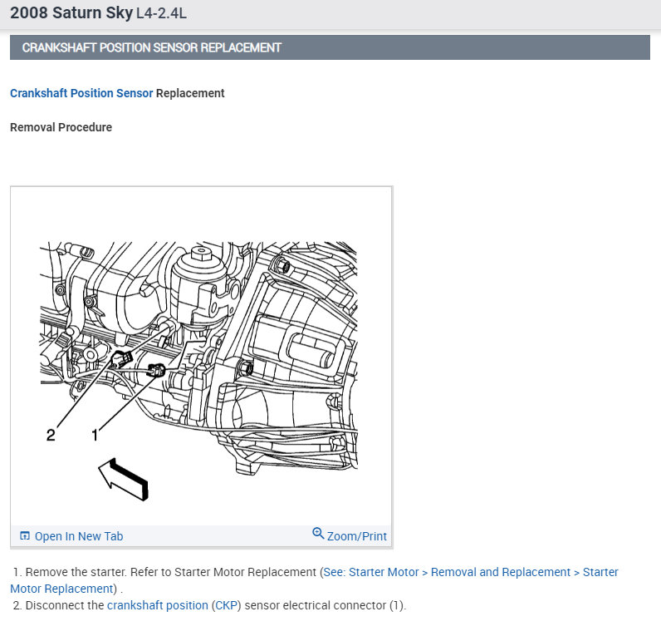The width and height of the screenshot is (661, 636).
Task: Click the Open In New Tab icon
Action: click(x=25, y=536)
